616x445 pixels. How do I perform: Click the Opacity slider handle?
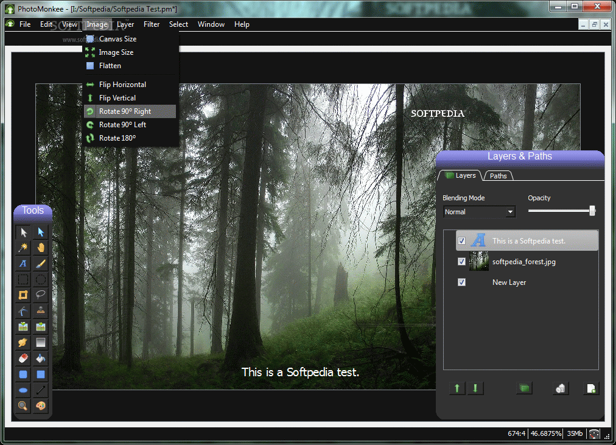(x=592, y=211)
